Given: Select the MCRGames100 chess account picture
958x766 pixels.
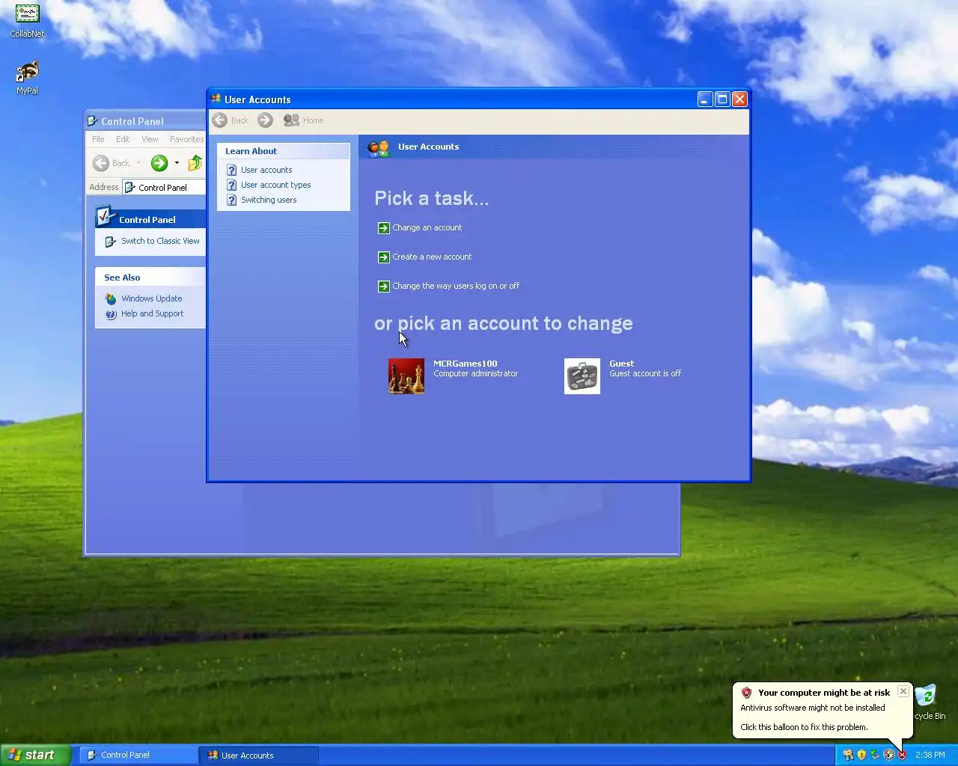Looking at the screenshot, I should click(x=406, y=376).
